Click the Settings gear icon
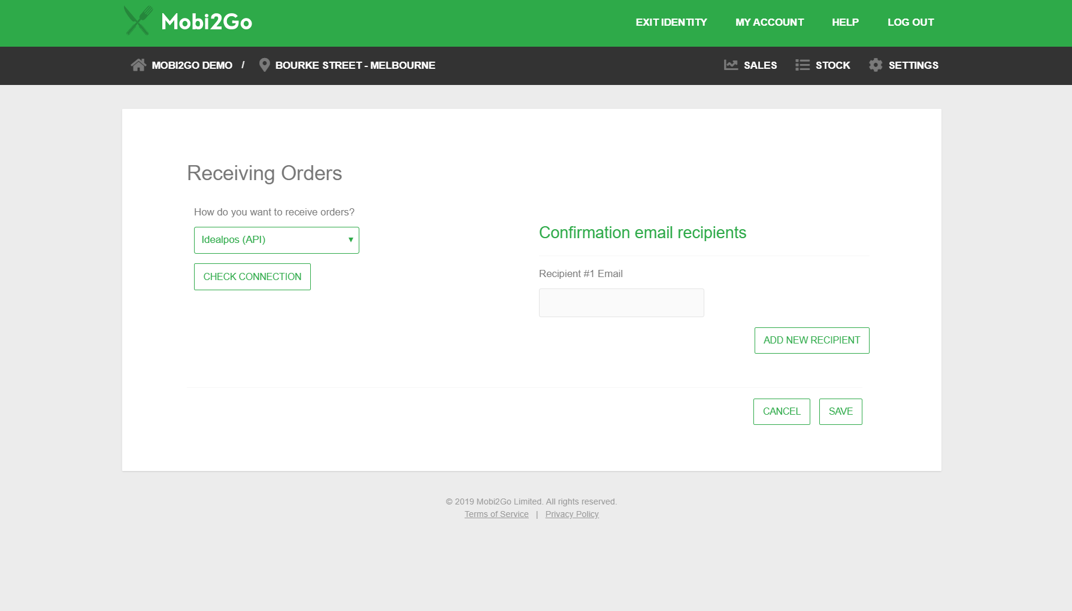 (x=876, y=65)
